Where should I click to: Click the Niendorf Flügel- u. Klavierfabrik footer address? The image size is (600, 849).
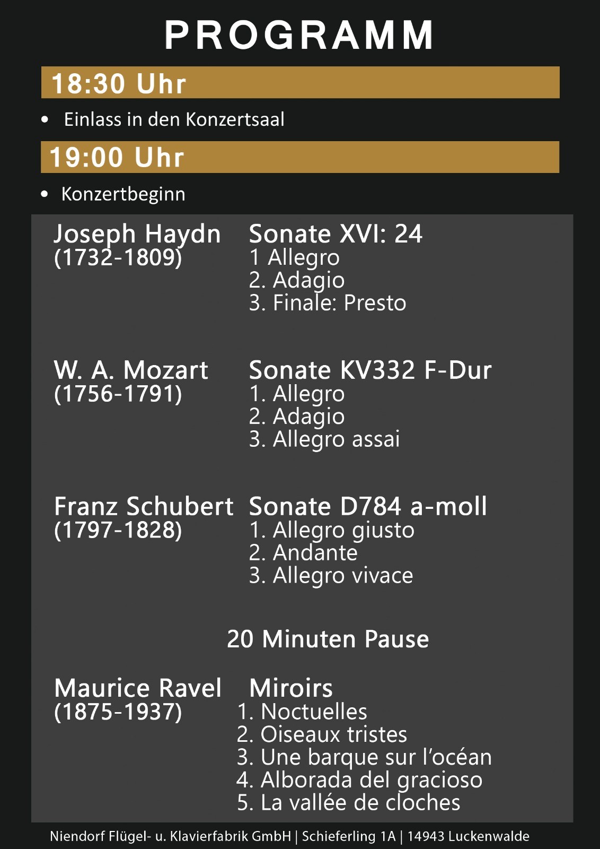pyautogui.click(x=289, y=836)
